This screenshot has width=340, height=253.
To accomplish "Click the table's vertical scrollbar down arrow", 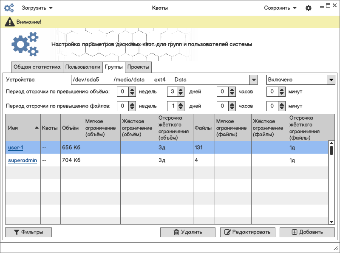I will (x=331, y=222).
